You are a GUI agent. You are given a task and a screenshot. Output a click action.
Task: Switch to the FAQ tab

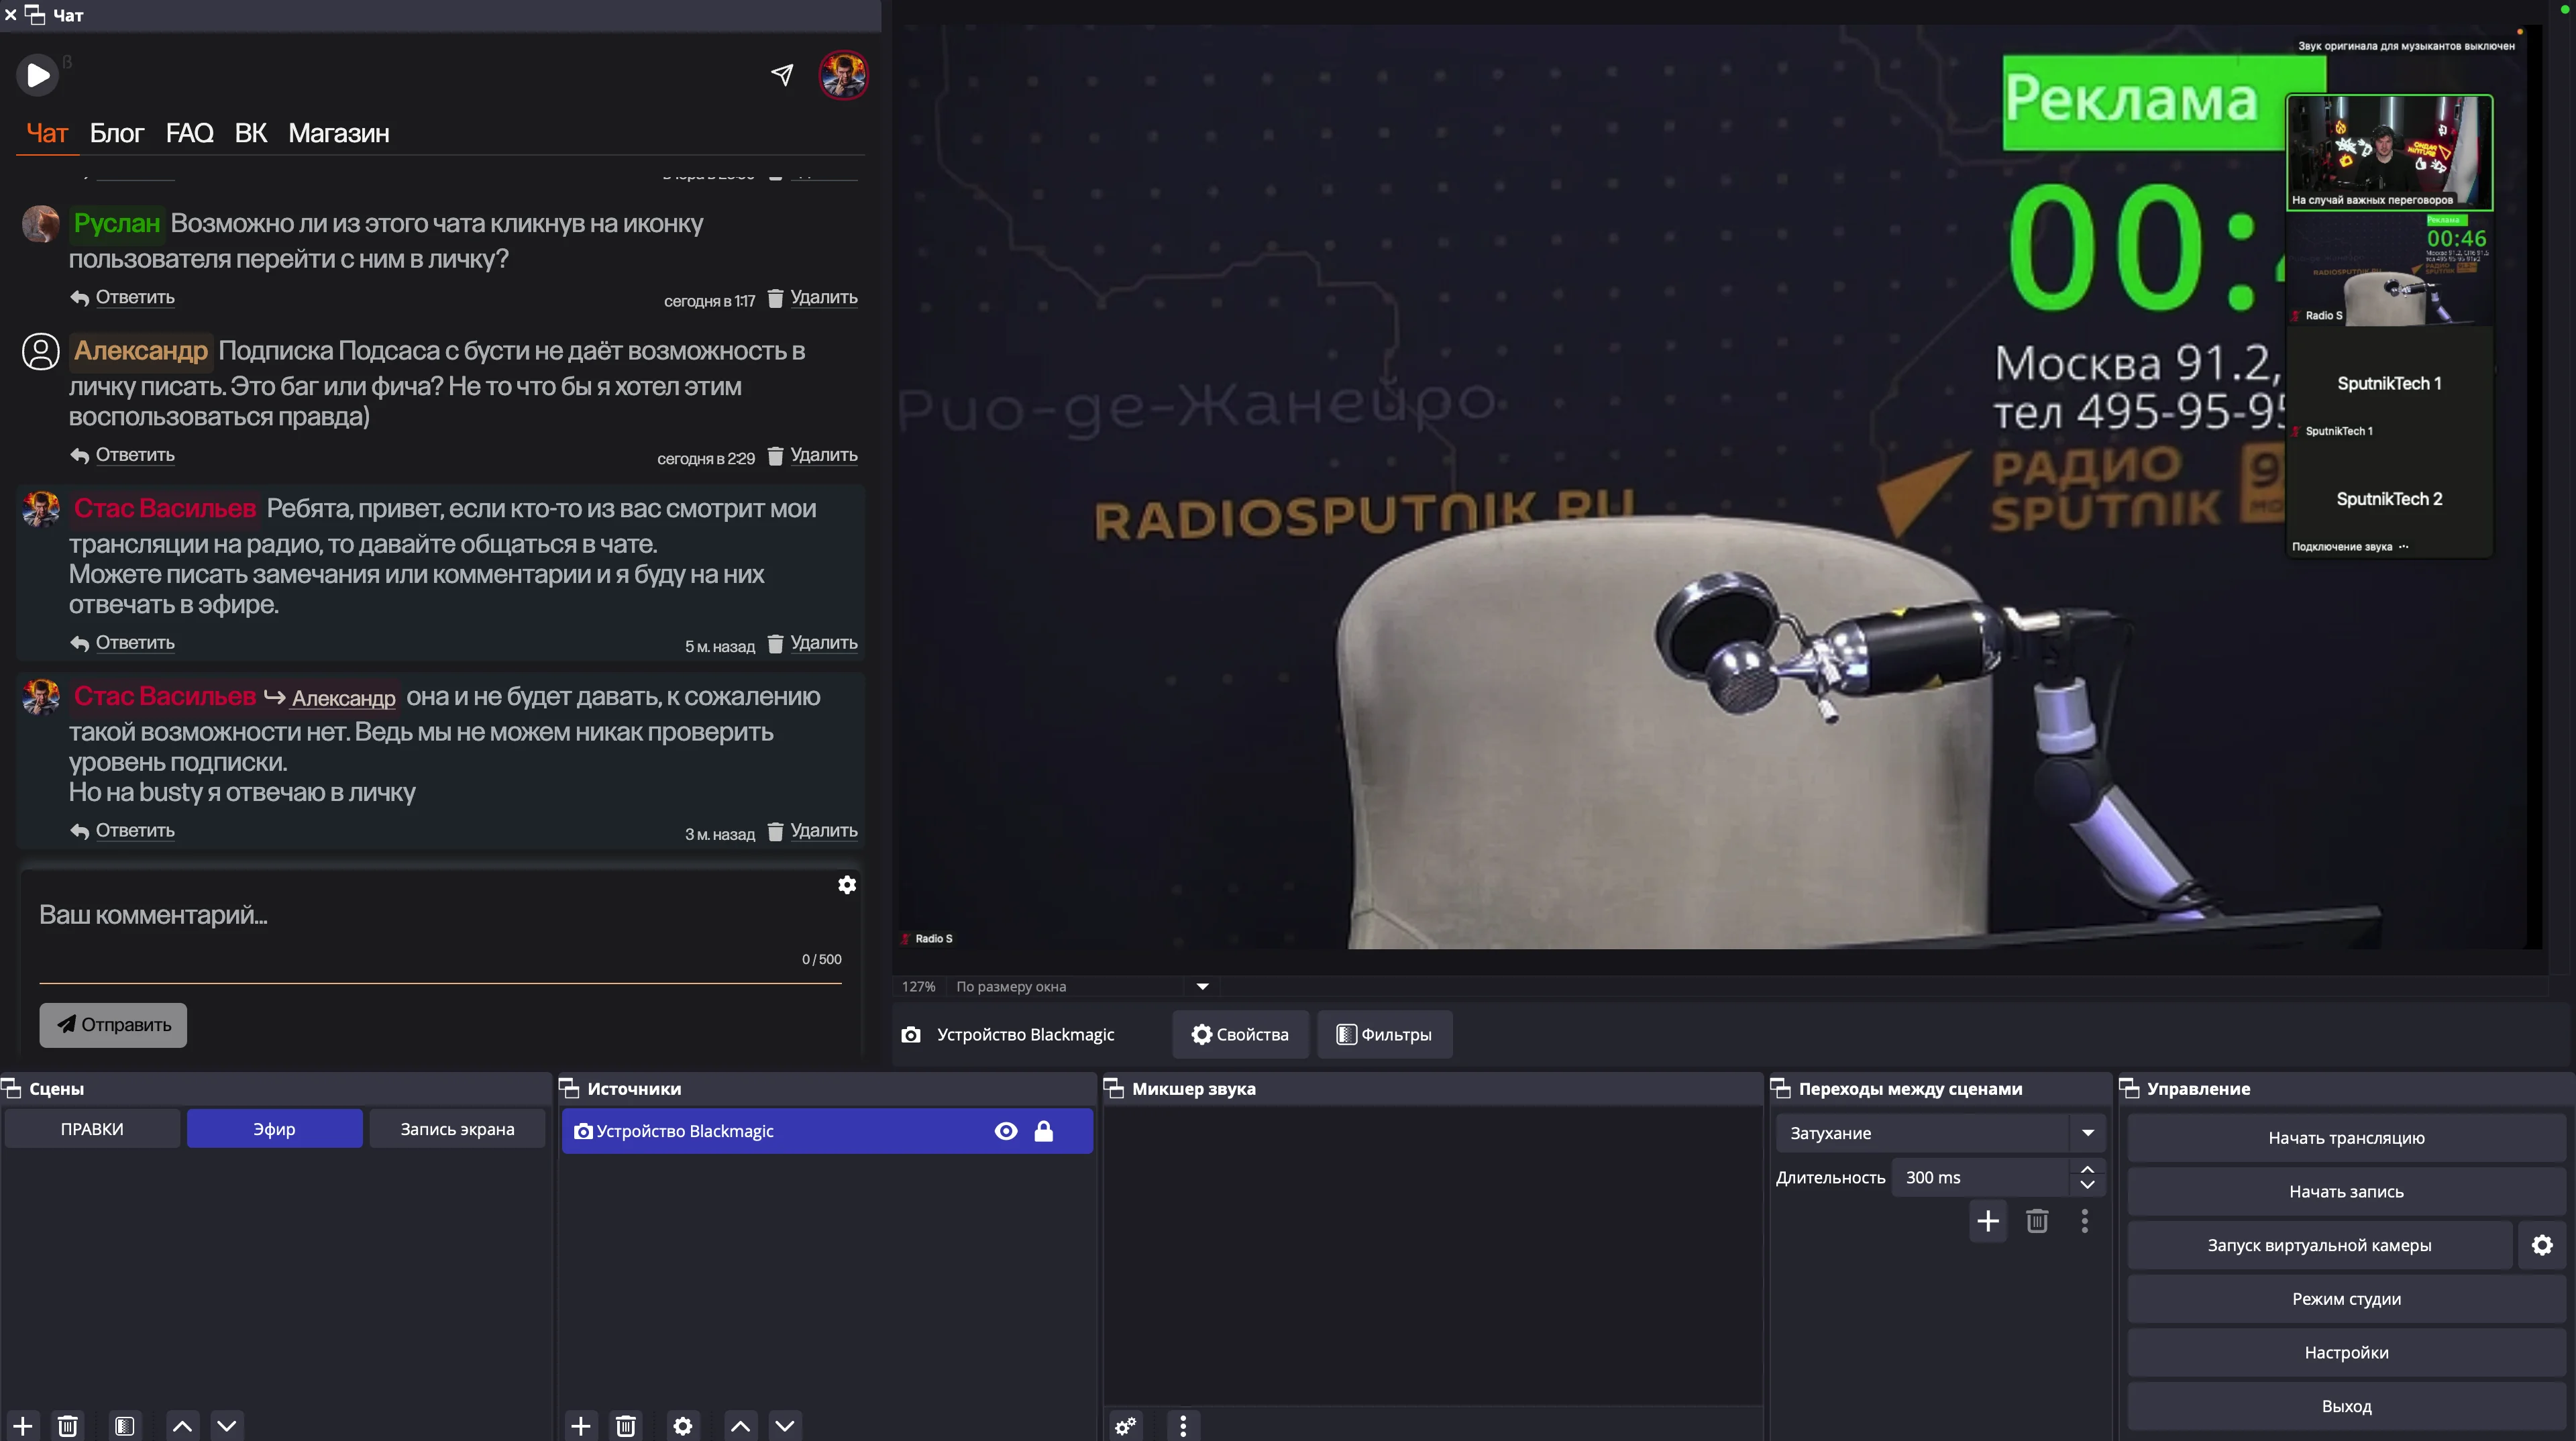(189, 133)
